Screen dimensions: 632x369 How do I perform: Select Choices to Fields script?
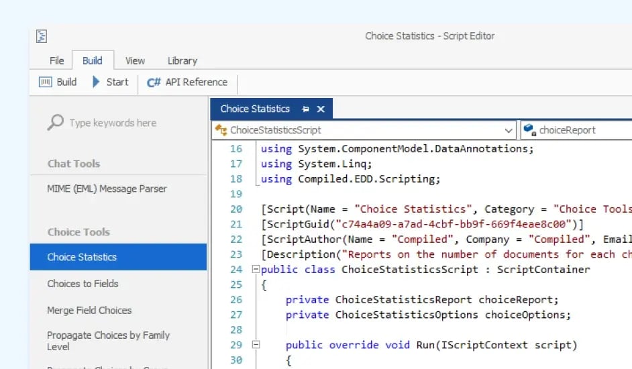pyautogui.click(x=83, y=283)
